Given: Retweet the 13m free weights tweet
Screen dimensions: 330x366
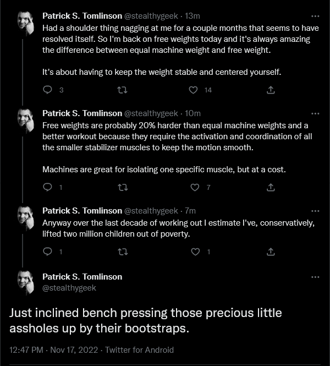Looking at the screenshot, I should 122,90.
